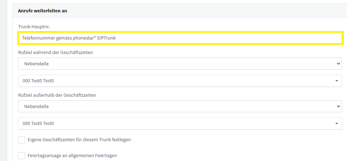Click caret arrow of second 000 Test0 selector

(337, 124)
